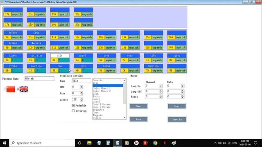Open Netflix app in the taskbar
262x147 pixels.
[165, 143]
